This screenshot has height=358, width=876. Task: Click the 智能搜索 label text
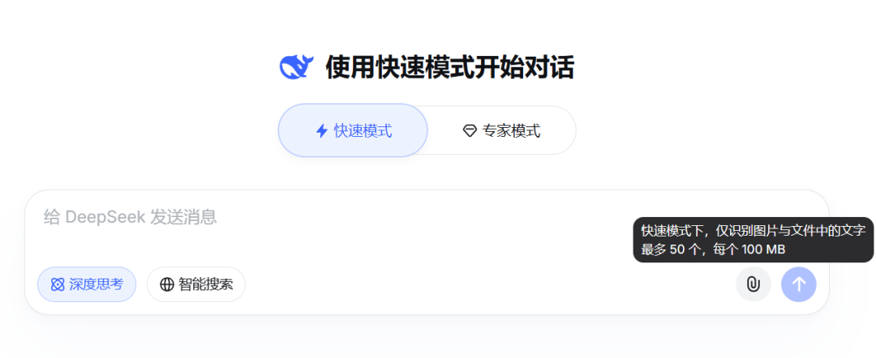tap(205, 284)
